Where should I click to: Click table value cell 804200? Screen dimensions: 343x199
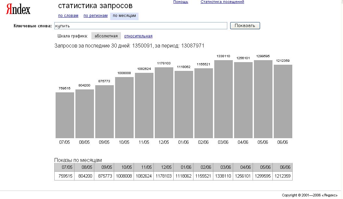(84, 176)
